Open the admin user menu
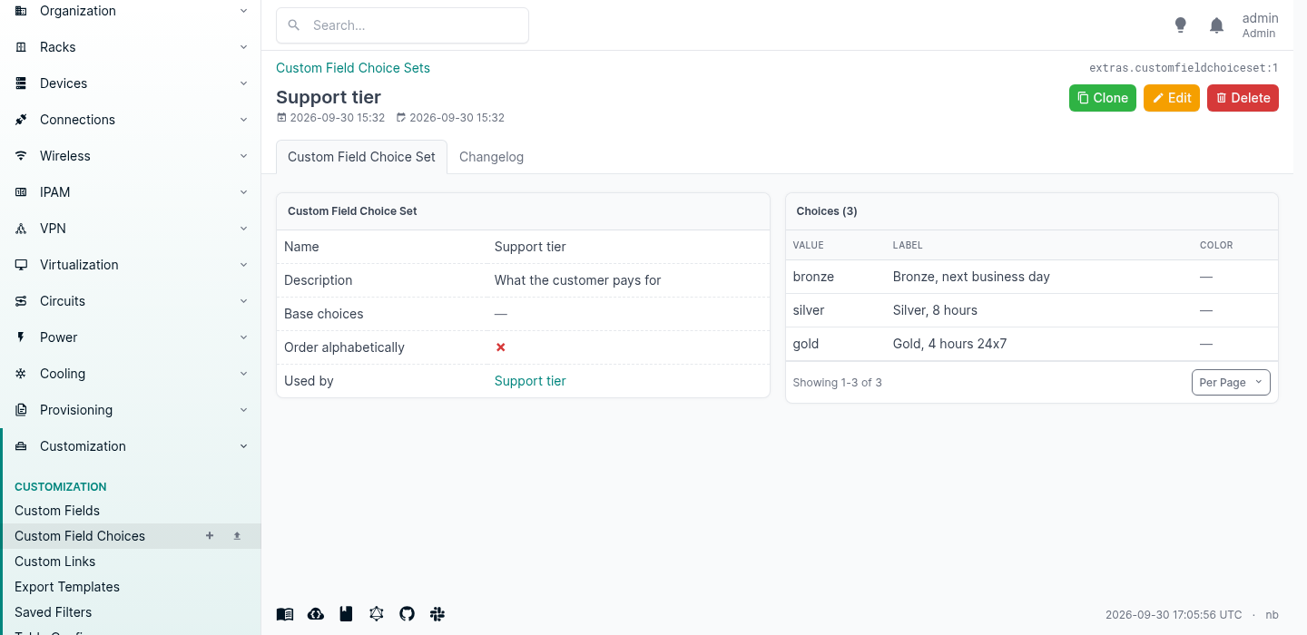The width and height of the screenshot is (1307, 635). click(x=1260, y=25)
